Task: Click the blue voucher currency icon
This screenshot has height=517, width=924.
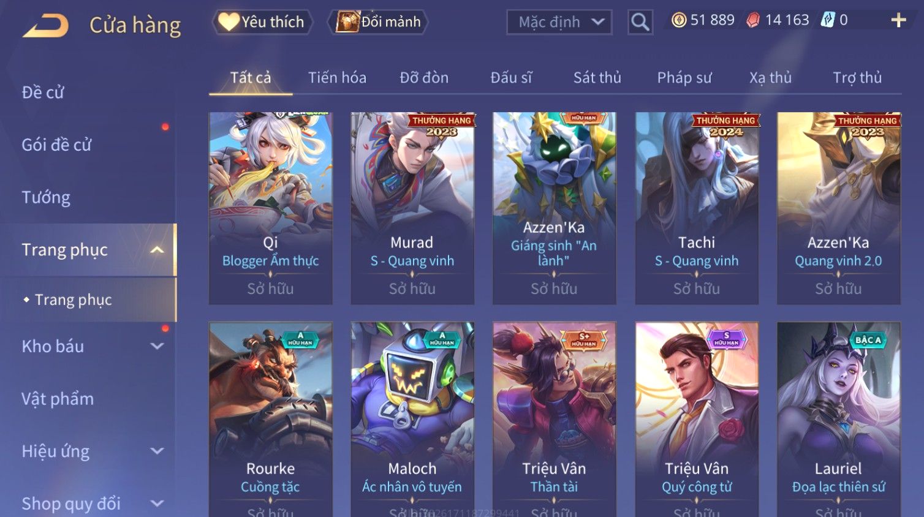Action: click(828, 20)
